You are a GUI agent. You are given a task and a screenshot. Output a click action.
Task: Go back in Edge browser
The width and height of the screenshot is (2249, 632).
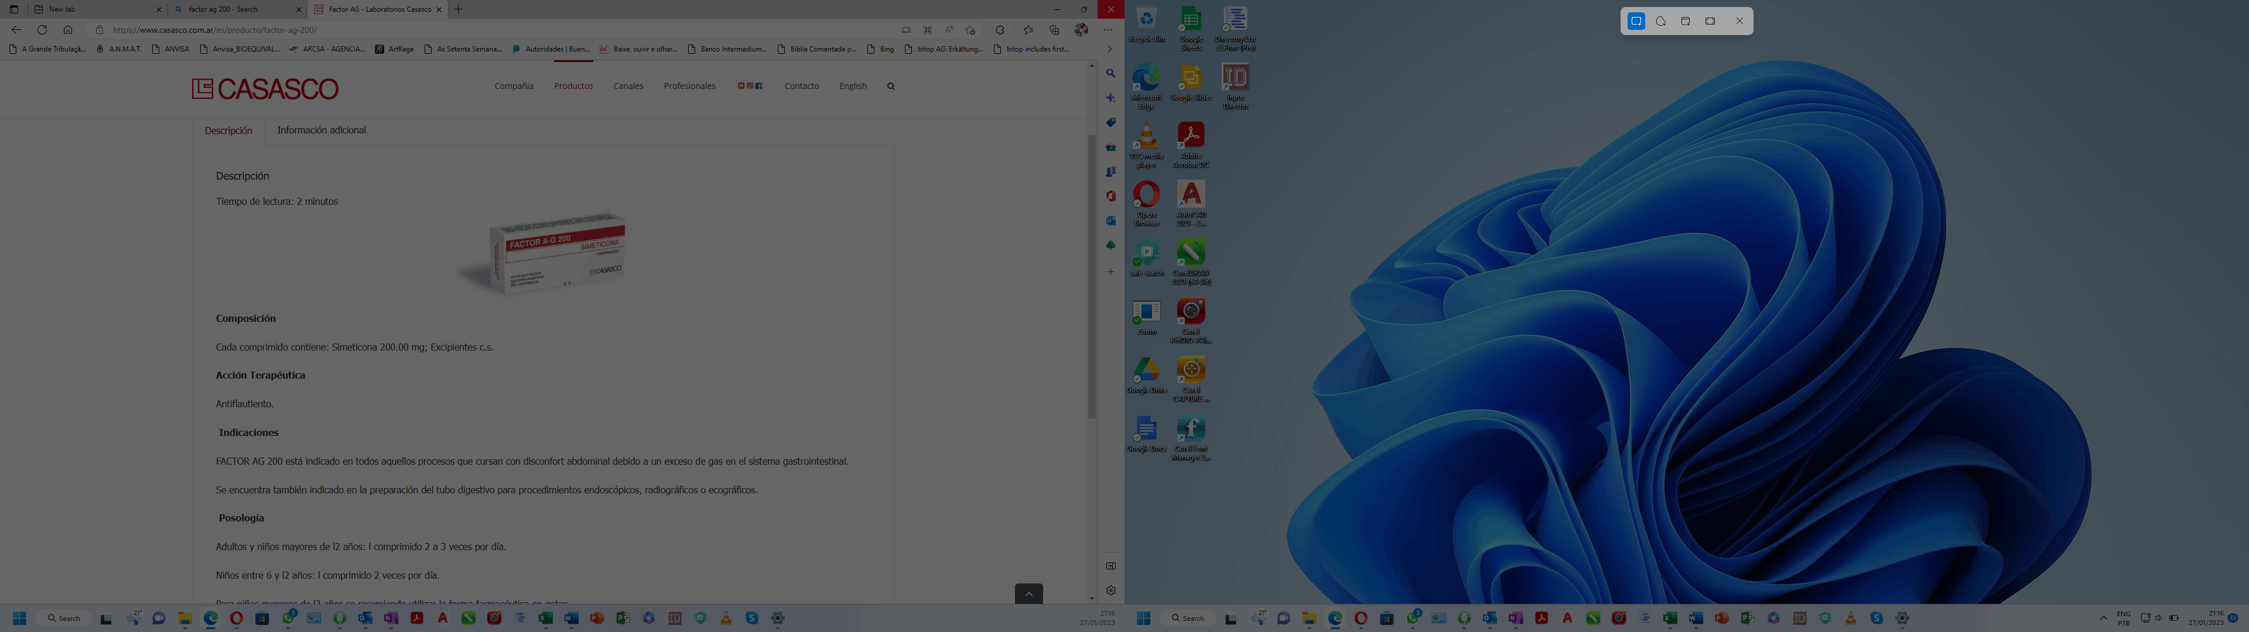click(16, 30)
